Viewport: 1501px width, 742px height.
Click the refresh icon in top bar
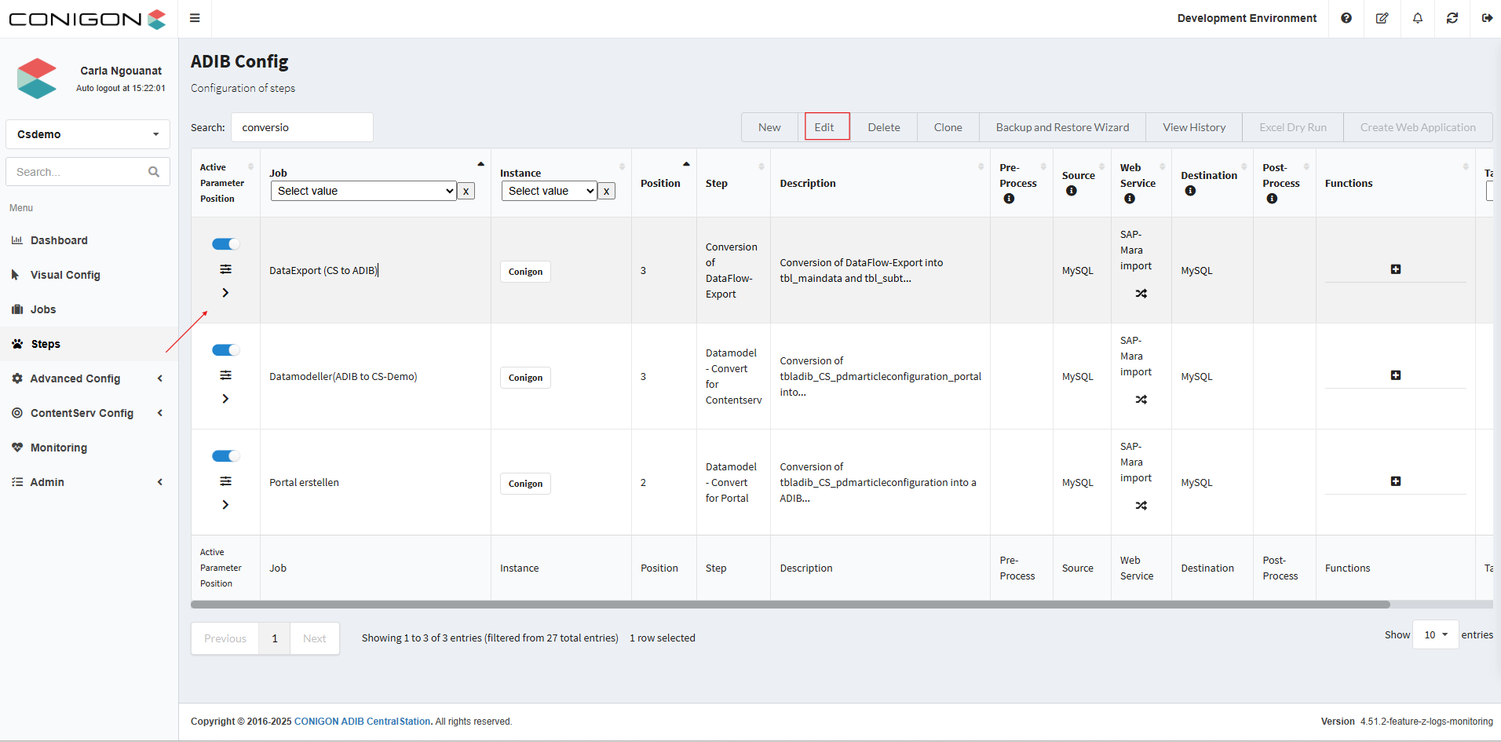click(1452, 18)
